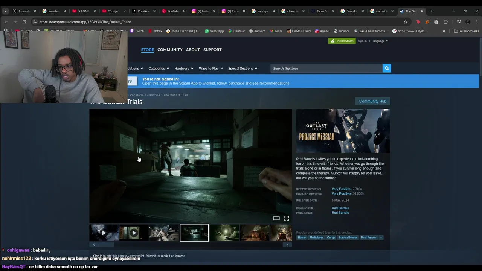Click the thumbnail strip scrollbar handle

coord(107,245)
